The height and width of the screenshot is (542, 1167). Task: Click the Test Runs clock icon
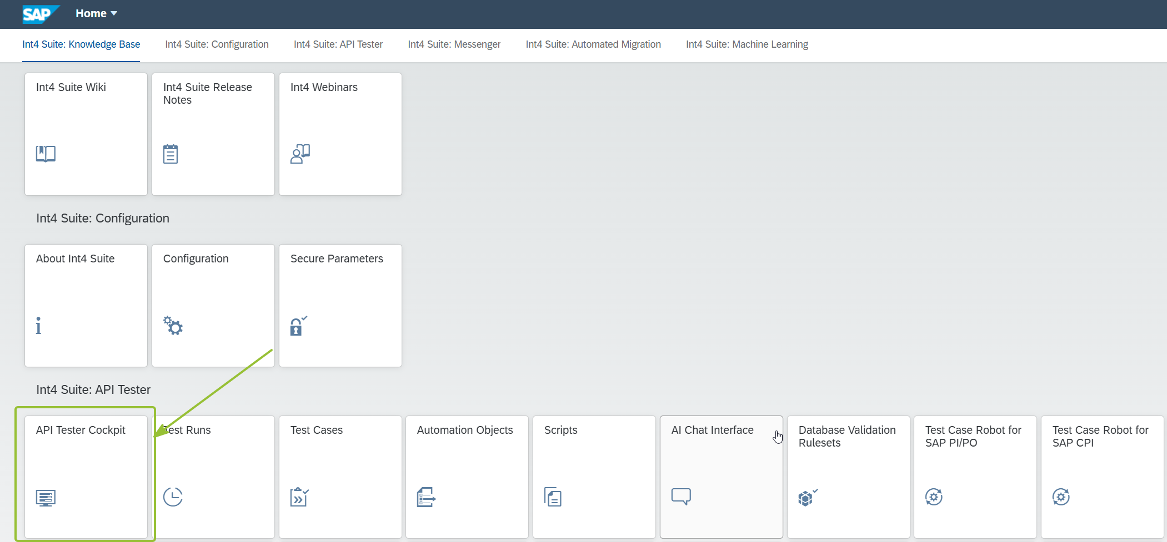[x=173, y=497]
